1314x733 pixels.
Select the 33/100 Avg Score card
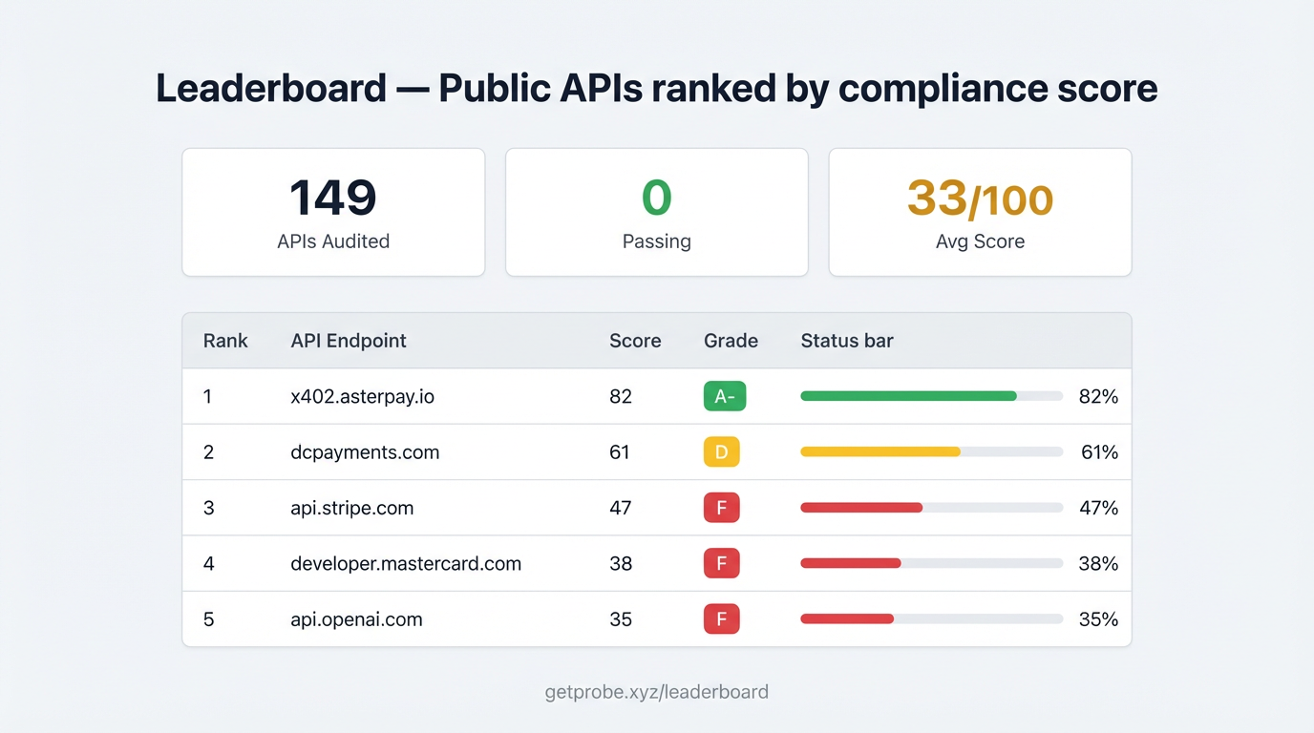tap(980, 212)
